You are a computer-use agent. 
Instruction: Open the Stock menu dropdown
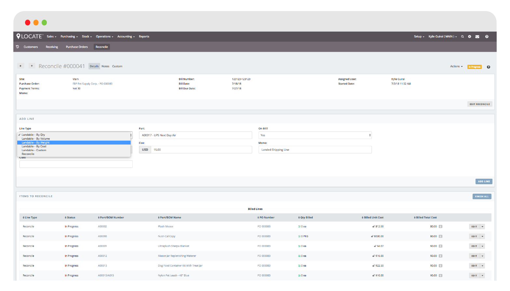click(x=87, y=36)
